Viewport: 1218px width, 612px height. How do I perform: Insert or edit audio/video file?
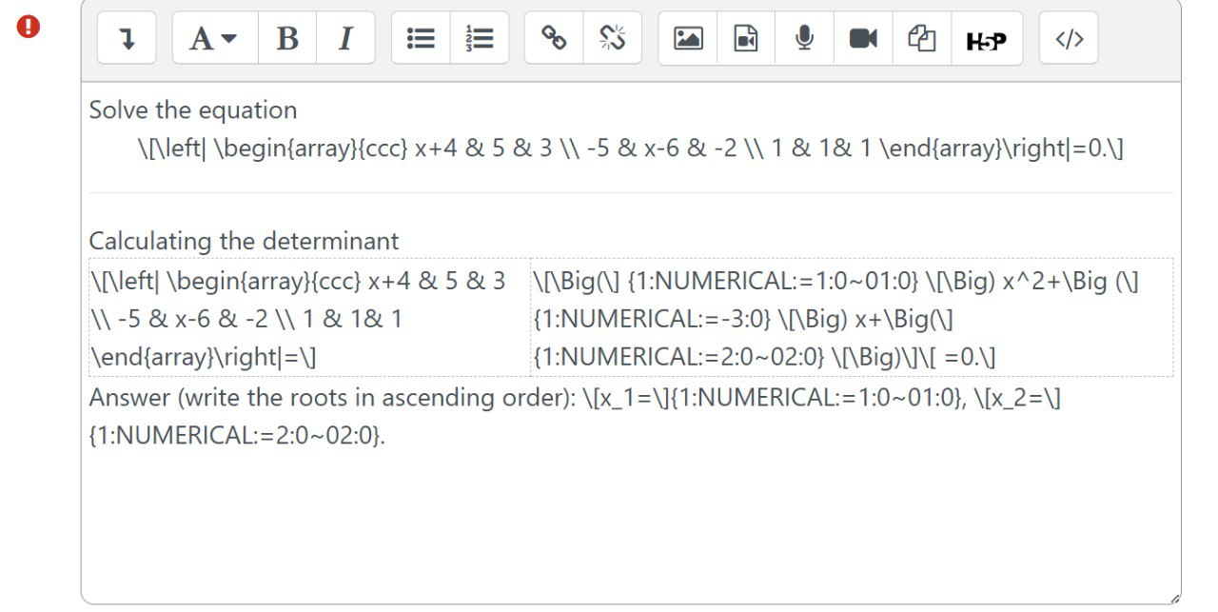point(746,38)
